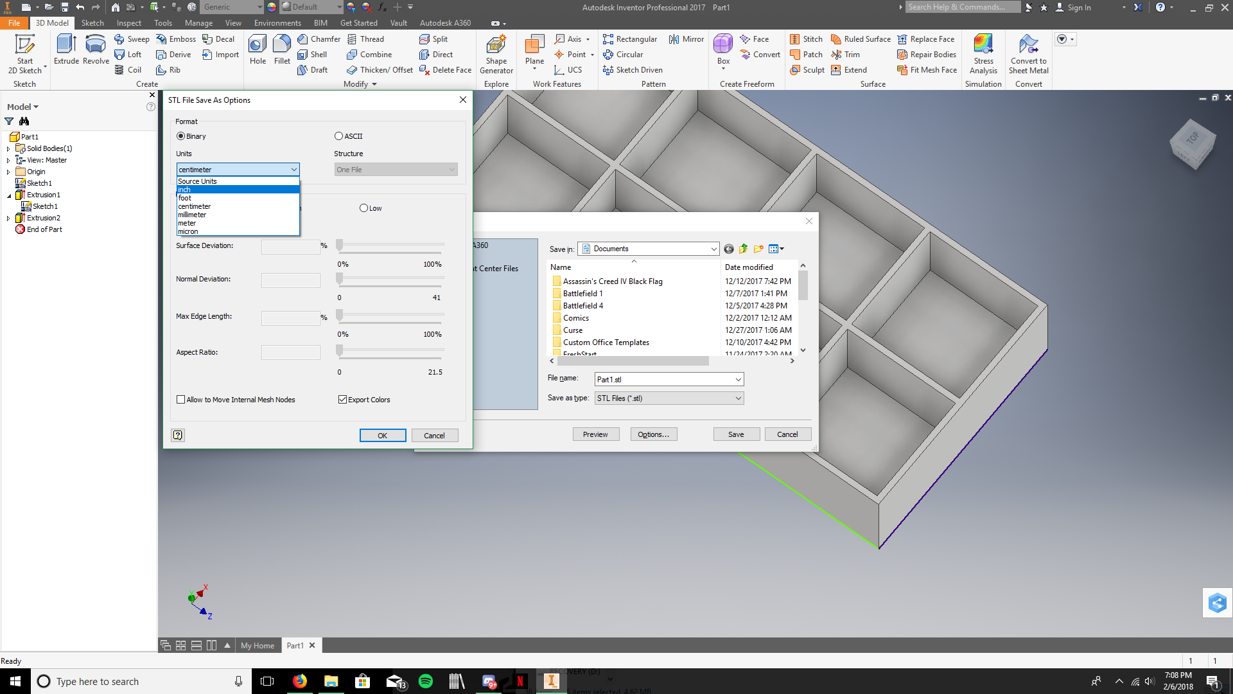Image resolution: width=1233 pixels, height=694 pixels.
Task: Enable Export Colors checkbox
Action: [x=343, y=399]
